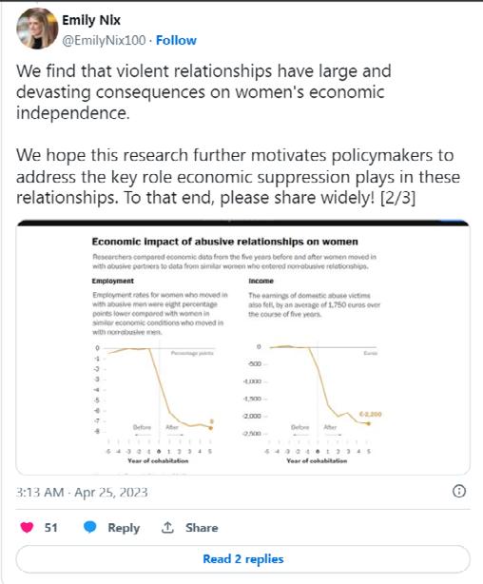
Task: Click the @EmilyNix100 handle
Action: click(x=104, y=40)
